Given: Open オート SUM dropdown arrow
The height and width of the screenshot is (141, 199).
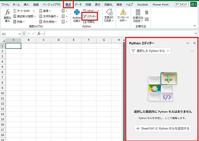Looking at the screenshot, I should tap(34, 11).
